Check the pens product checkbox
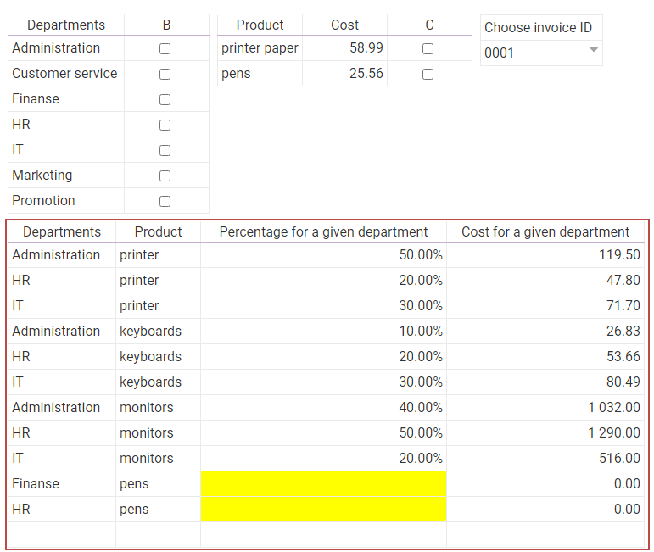654x552 pixels. (428, 75)
